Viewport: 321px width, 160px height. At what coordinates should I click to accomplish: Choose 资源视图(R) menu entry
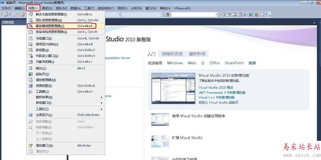(x=66, y=86)
